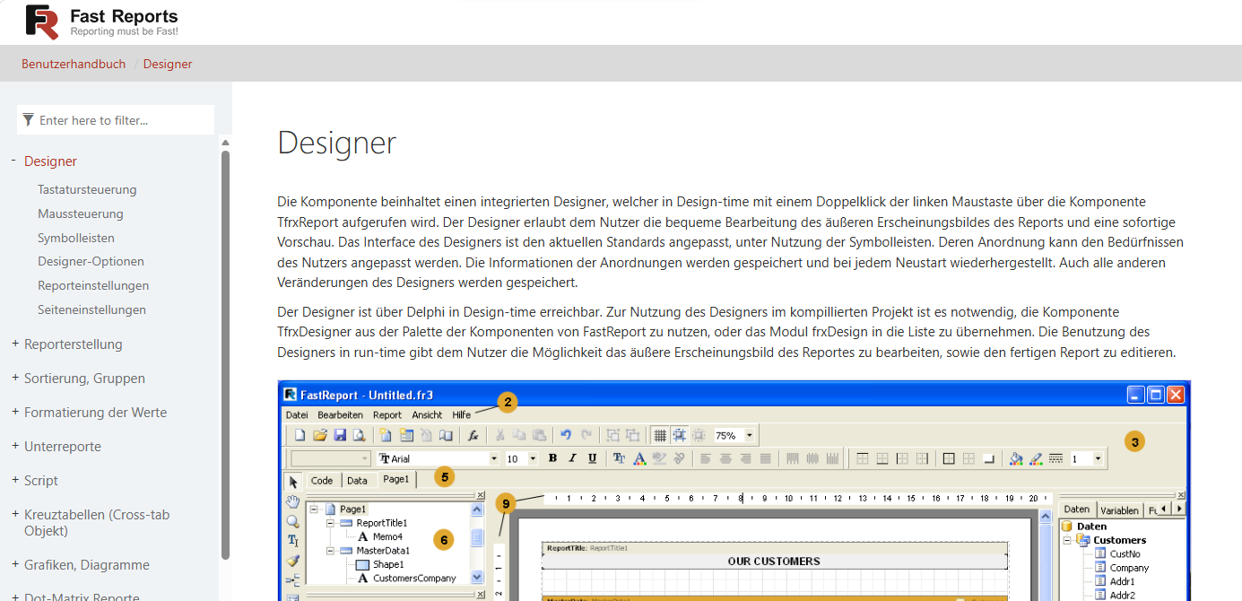Toggle the top frame line button
Viewport: 1242px width, 601px height.
(863, 458)
